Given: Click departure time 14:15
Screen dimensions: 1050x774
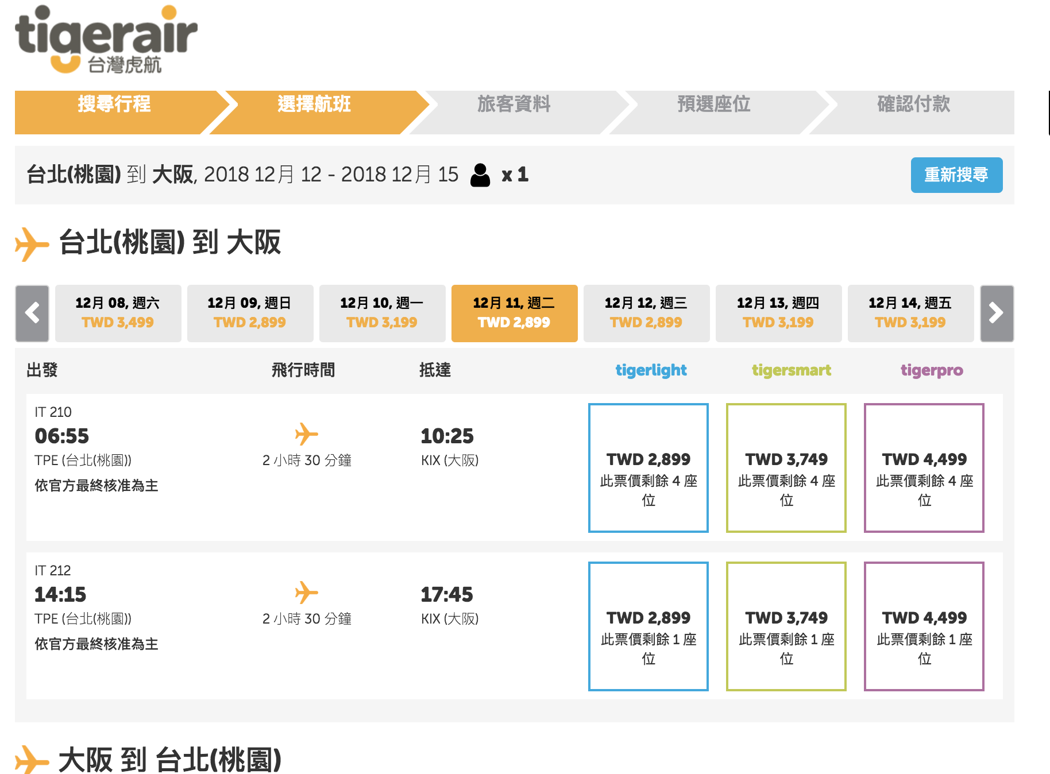Looking at the screenshot, I should pos(60,595).
